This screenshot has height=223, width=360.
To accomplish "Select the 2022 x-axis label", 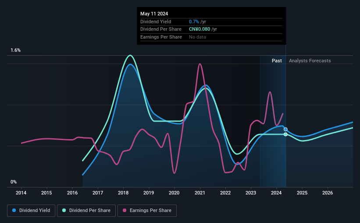I will tap(225, 193).
